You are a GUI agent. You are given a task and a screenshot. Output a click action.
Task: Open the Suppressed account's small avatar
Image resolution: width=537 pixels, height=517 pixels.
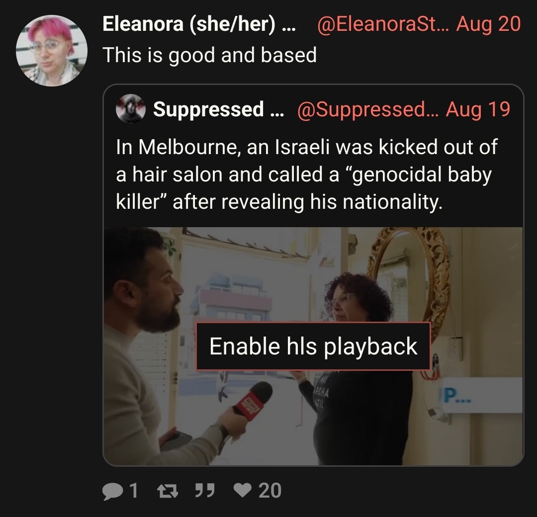tap(130, 109)
